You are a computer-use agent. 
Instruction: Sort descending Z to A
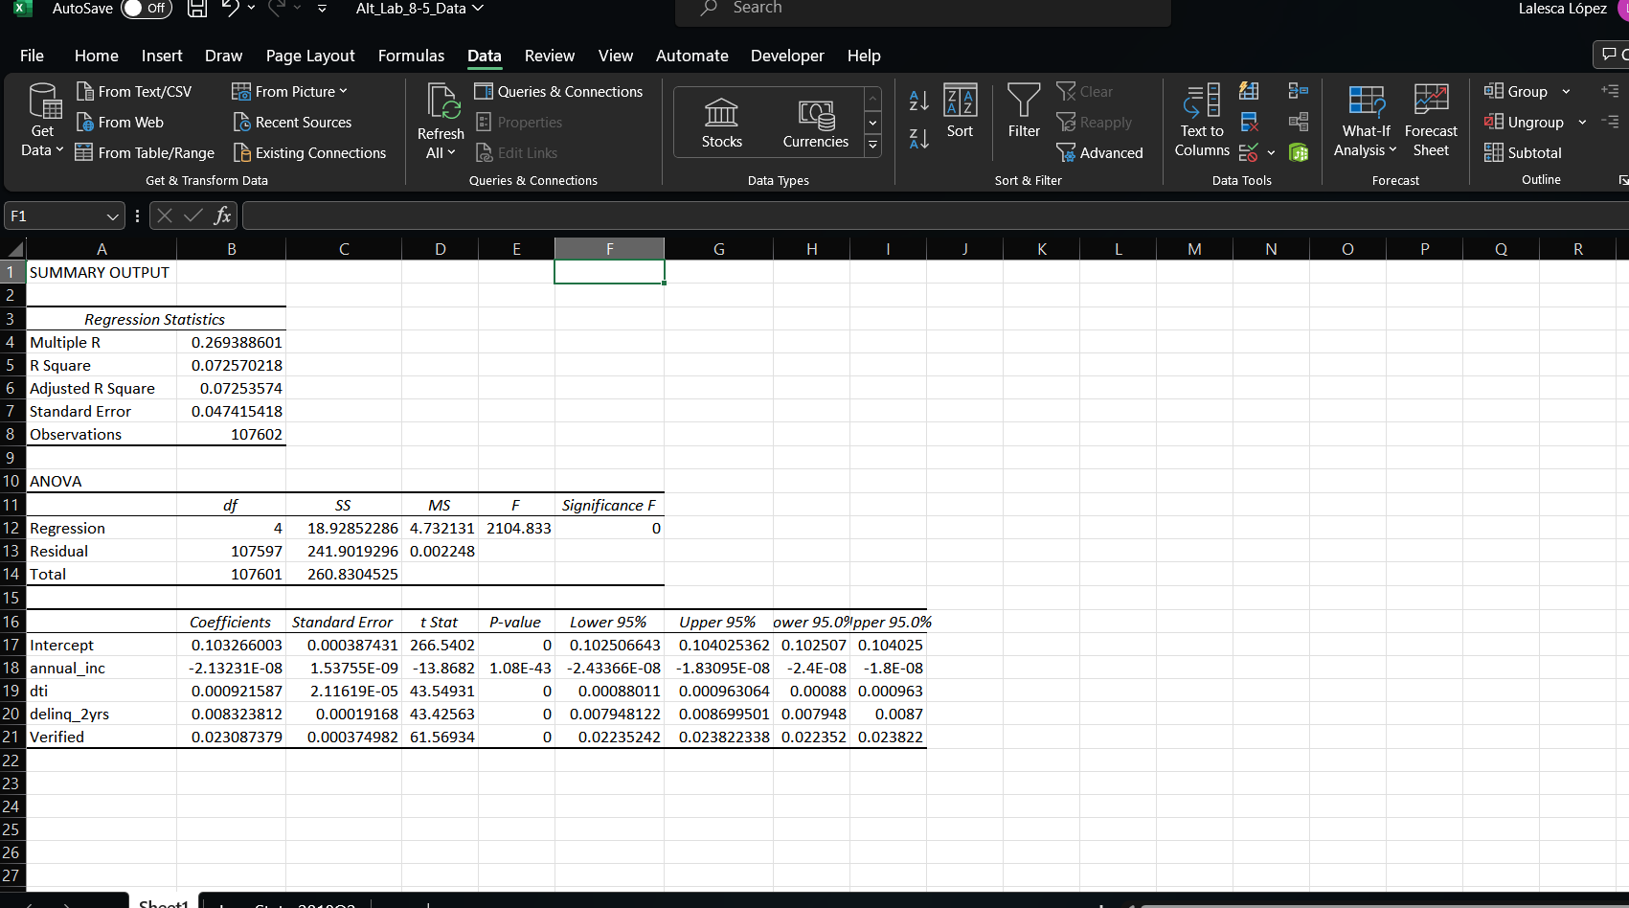pos(918,139)
